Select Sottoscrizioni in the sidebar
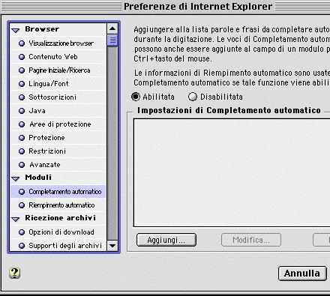Image resolution: width=330 pixels, height=296 pixels. coord(58,97)
